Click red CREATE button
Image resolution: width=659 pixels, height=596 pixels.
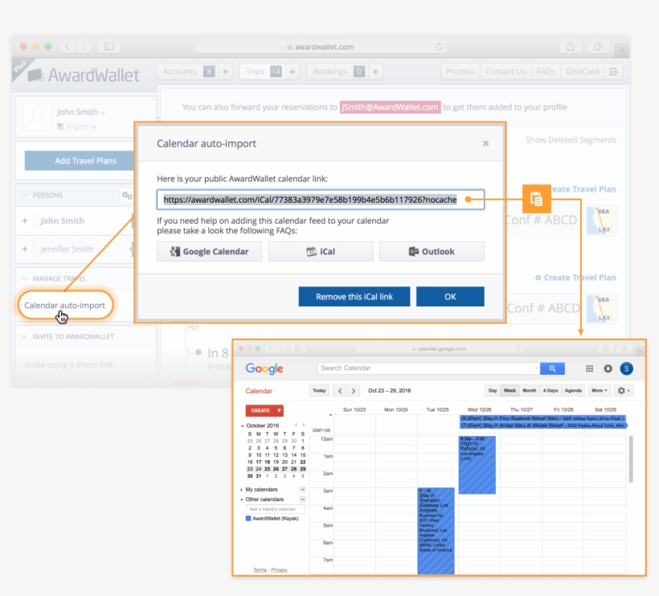260,410
